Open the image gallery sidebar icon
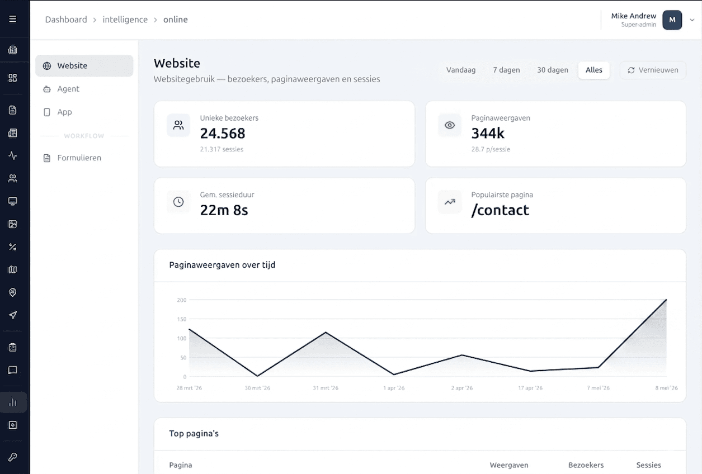 tap(13, 224)
